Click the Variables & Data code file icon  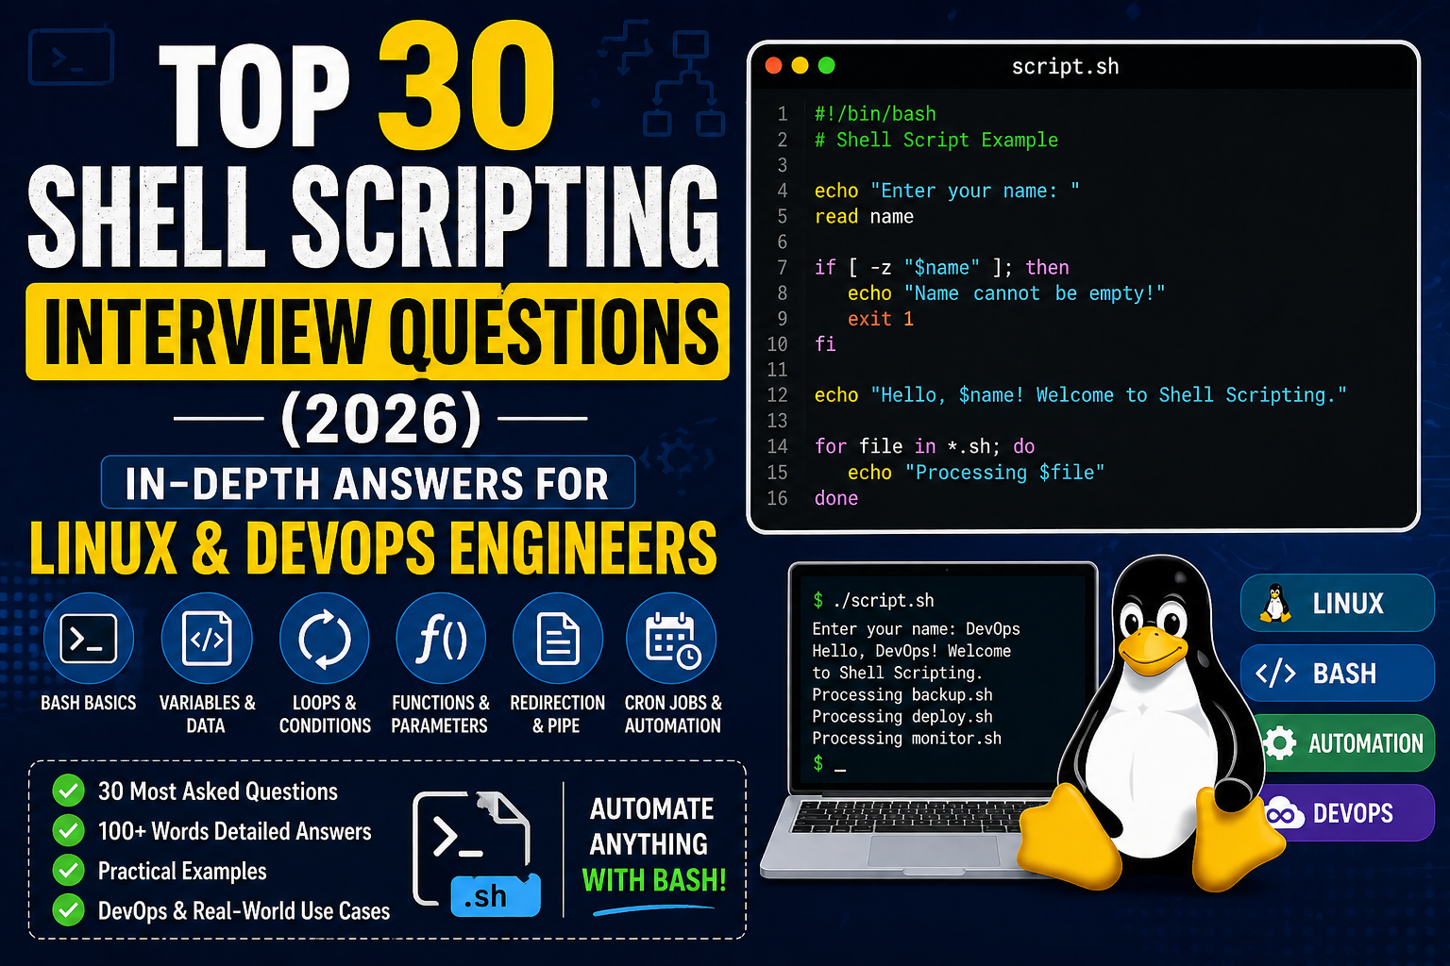tap(207, 639)
